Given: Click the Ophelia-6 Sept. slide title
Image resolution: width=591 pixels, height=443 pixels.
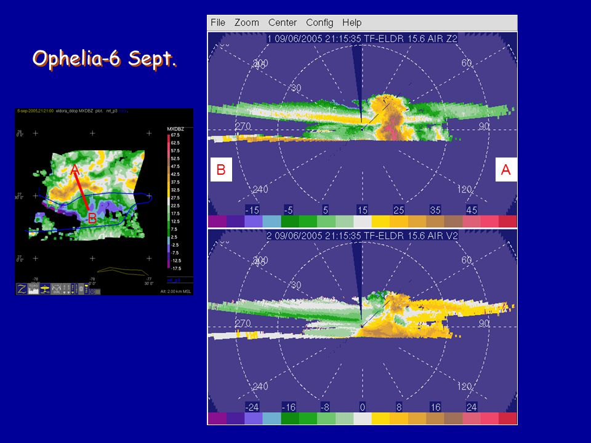Looking at the screenshot, I should (x=105, y=59).
